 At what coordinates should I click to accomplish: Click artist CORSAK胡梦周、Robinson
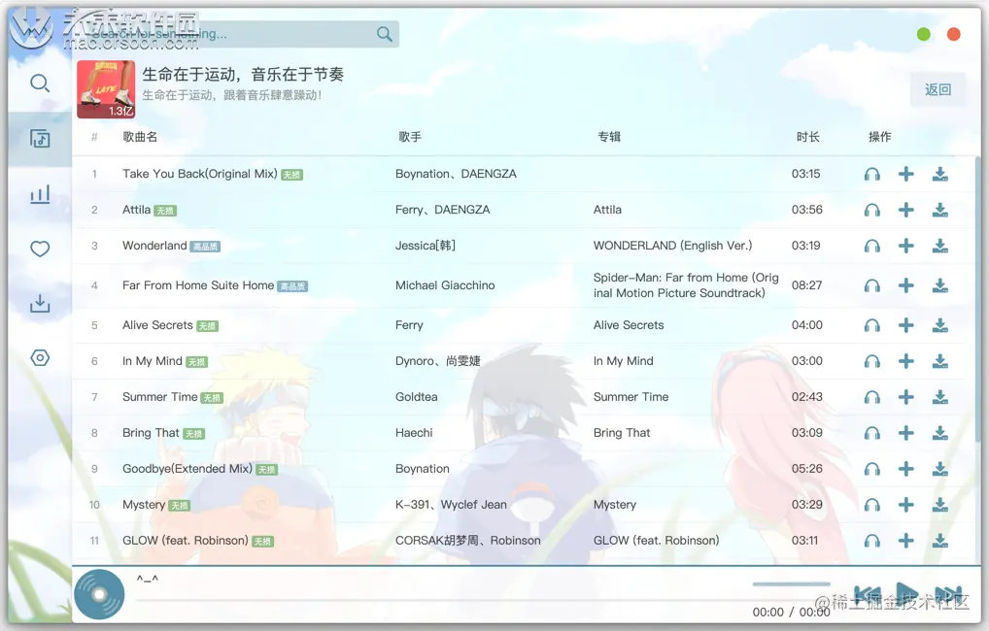coord(468,541)
